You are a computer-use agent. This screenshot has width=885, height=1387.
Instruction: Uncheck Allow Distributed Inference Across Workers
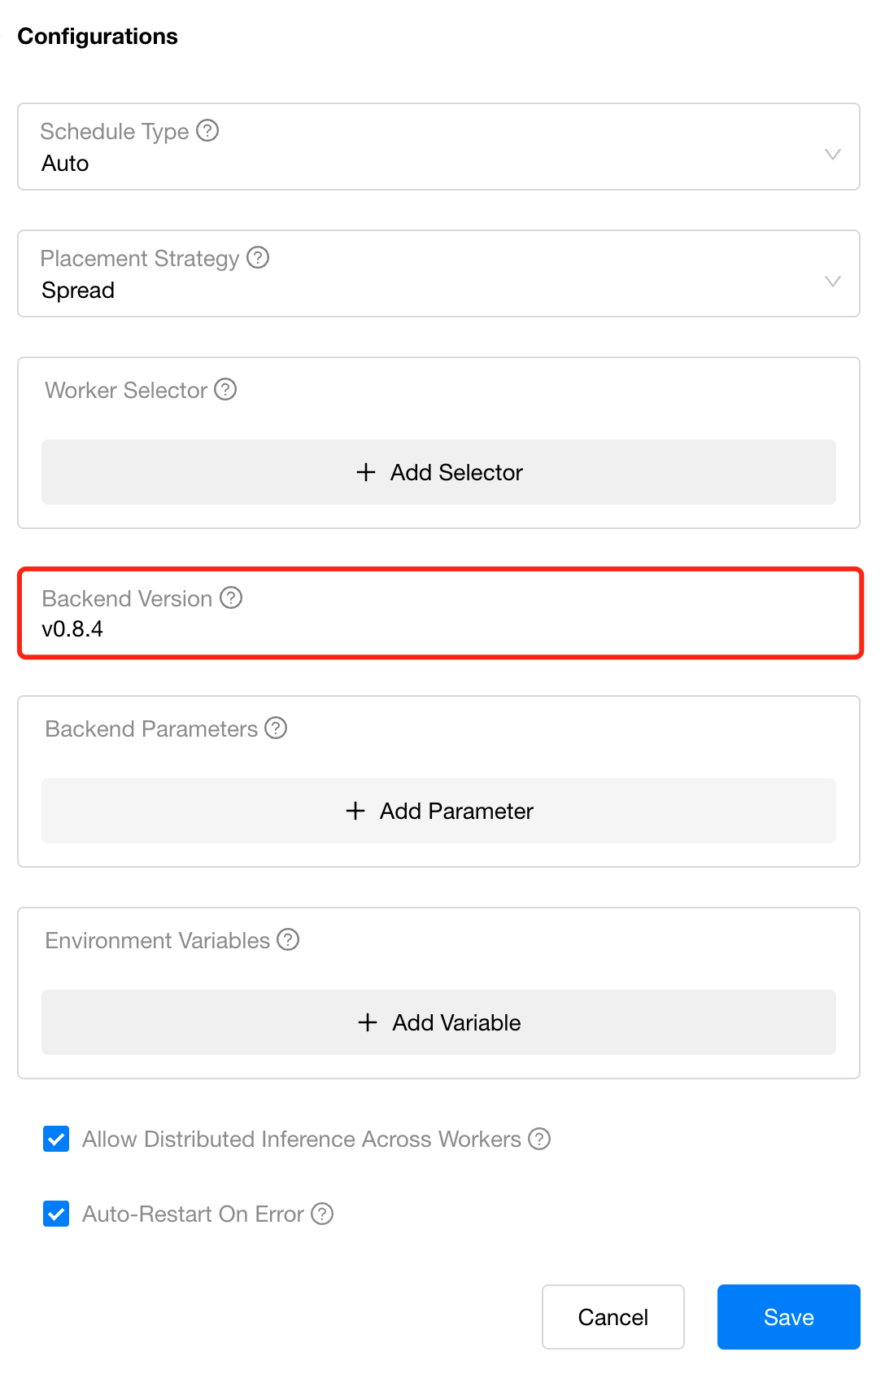56,1139
